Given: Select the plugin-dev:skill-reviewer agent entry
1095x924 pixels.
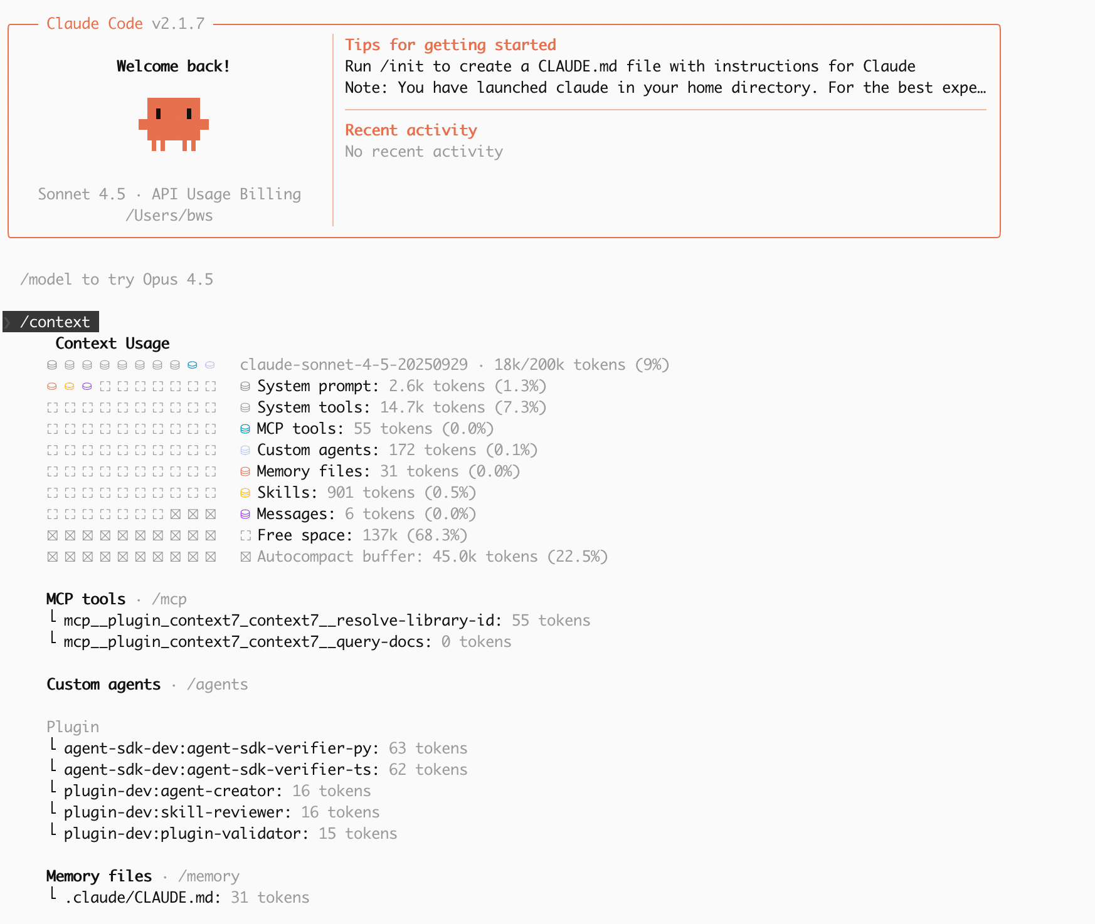Looking at the screenshot, I should (x=177, y=812).
